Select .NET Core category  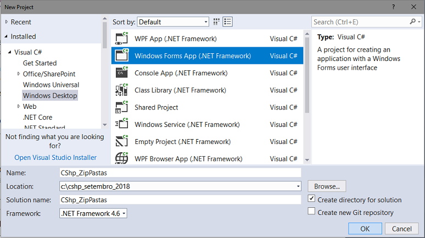click(x=38, y=117)
